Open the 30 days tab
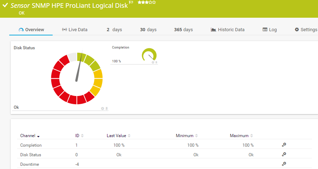This screenshot has width=318, height=169. click(x=148, y=30)
